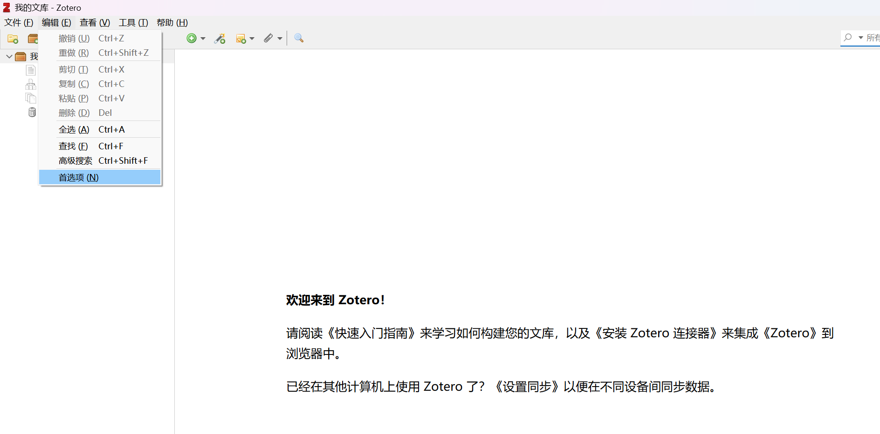
Task: Click the New Note icon
Action: coord(241,39)
